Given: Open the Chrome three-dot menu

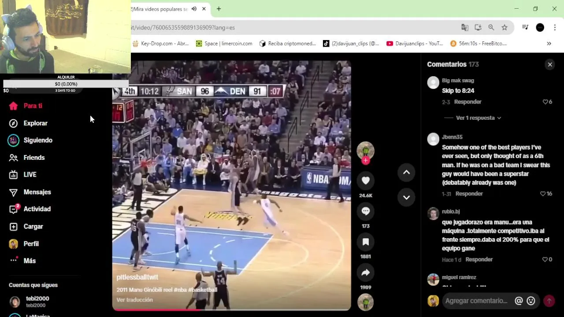Looking at the screenshot, I should click(x=555, y=27).
